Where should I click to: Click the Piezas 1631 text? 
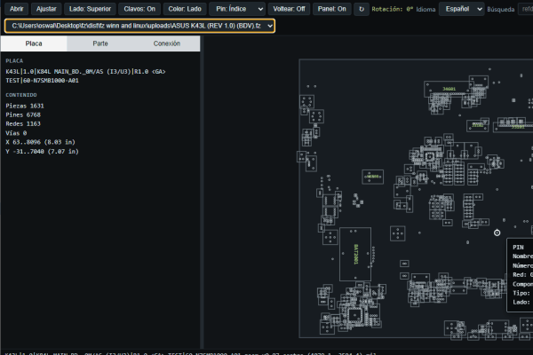[25, 106]
